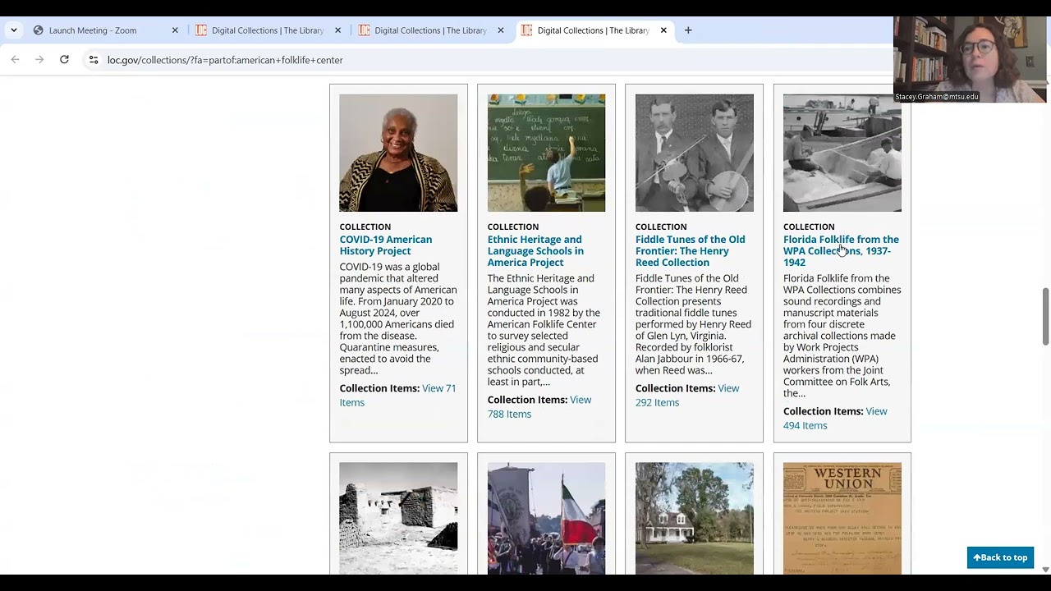Open the white house among trees thumbnail
The height and width of the screenshot is (591, 1051).
click(x=694, y=518)
